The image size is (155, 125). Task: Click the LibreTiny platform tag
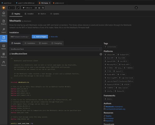click(x=109, y=91)
